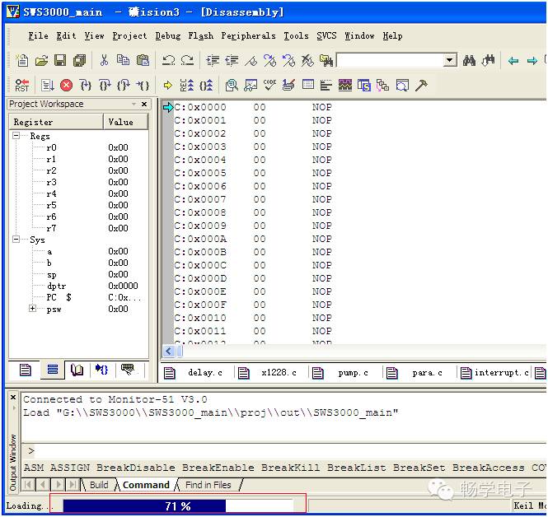This screenshot has width=548, height=517.
Task: Open the SVCS menu
Action: coord(326,35)
